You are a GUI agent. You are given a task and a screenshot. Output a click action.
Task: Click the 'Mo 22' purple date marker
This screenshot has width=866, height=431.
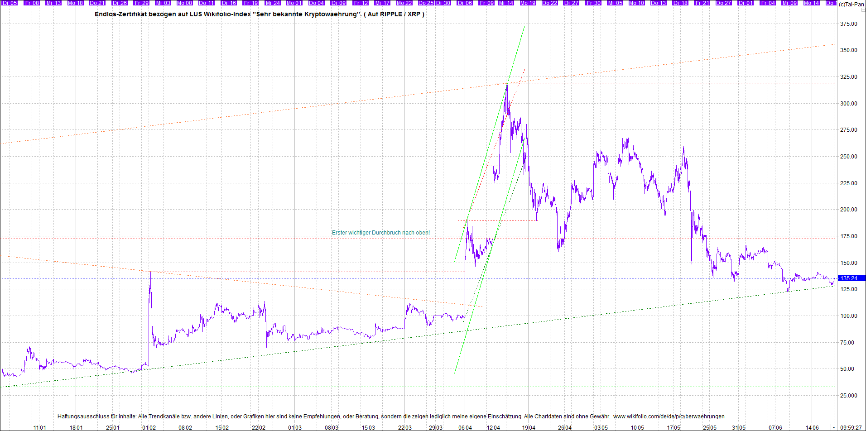(404, 3)
